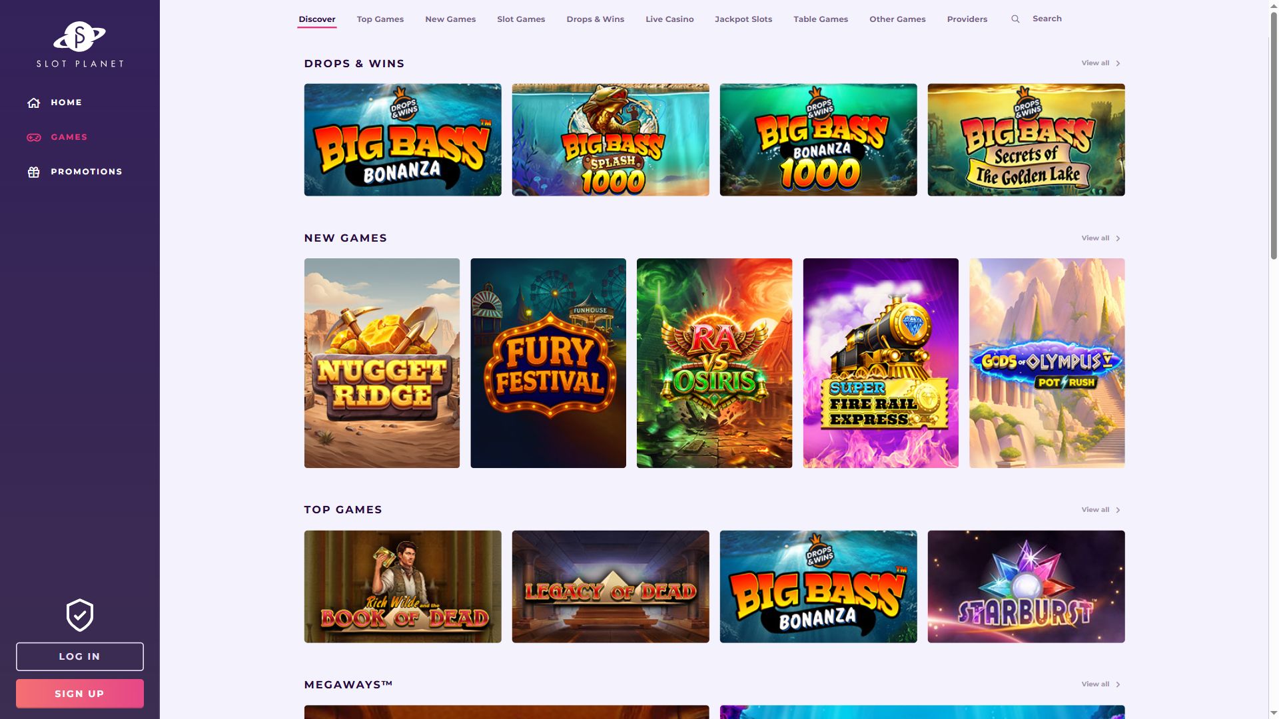The height and width of the screenshot is (719, 1279).
Task: Expand Megaways View all arrow
Action: click(1118, 684)
